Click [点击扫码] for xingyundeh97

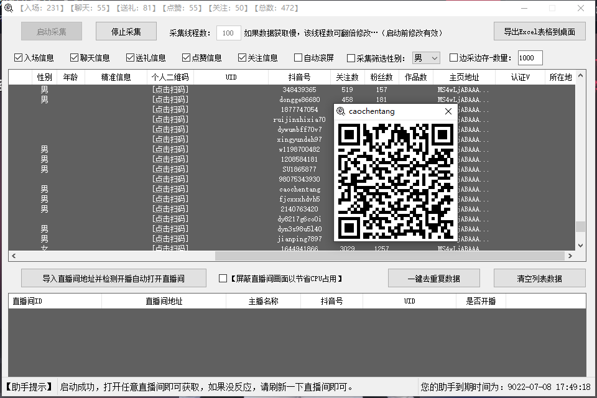coord(170,139)
